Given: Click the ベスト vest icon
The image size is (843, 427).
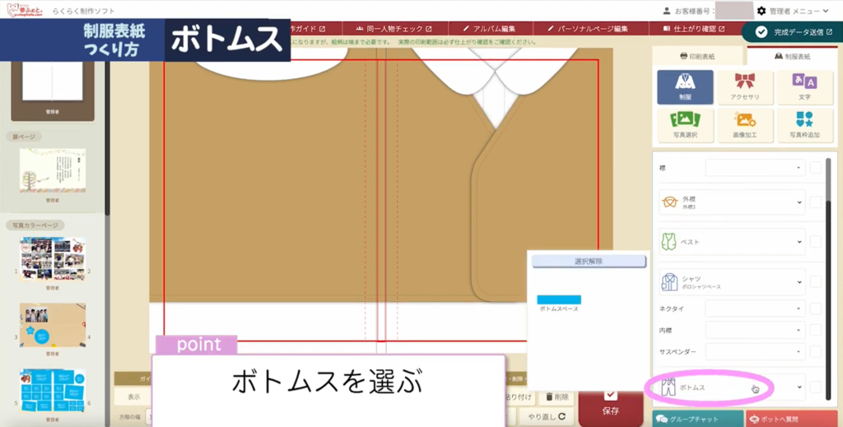Looking at the screenshot, I should point(668,242).
